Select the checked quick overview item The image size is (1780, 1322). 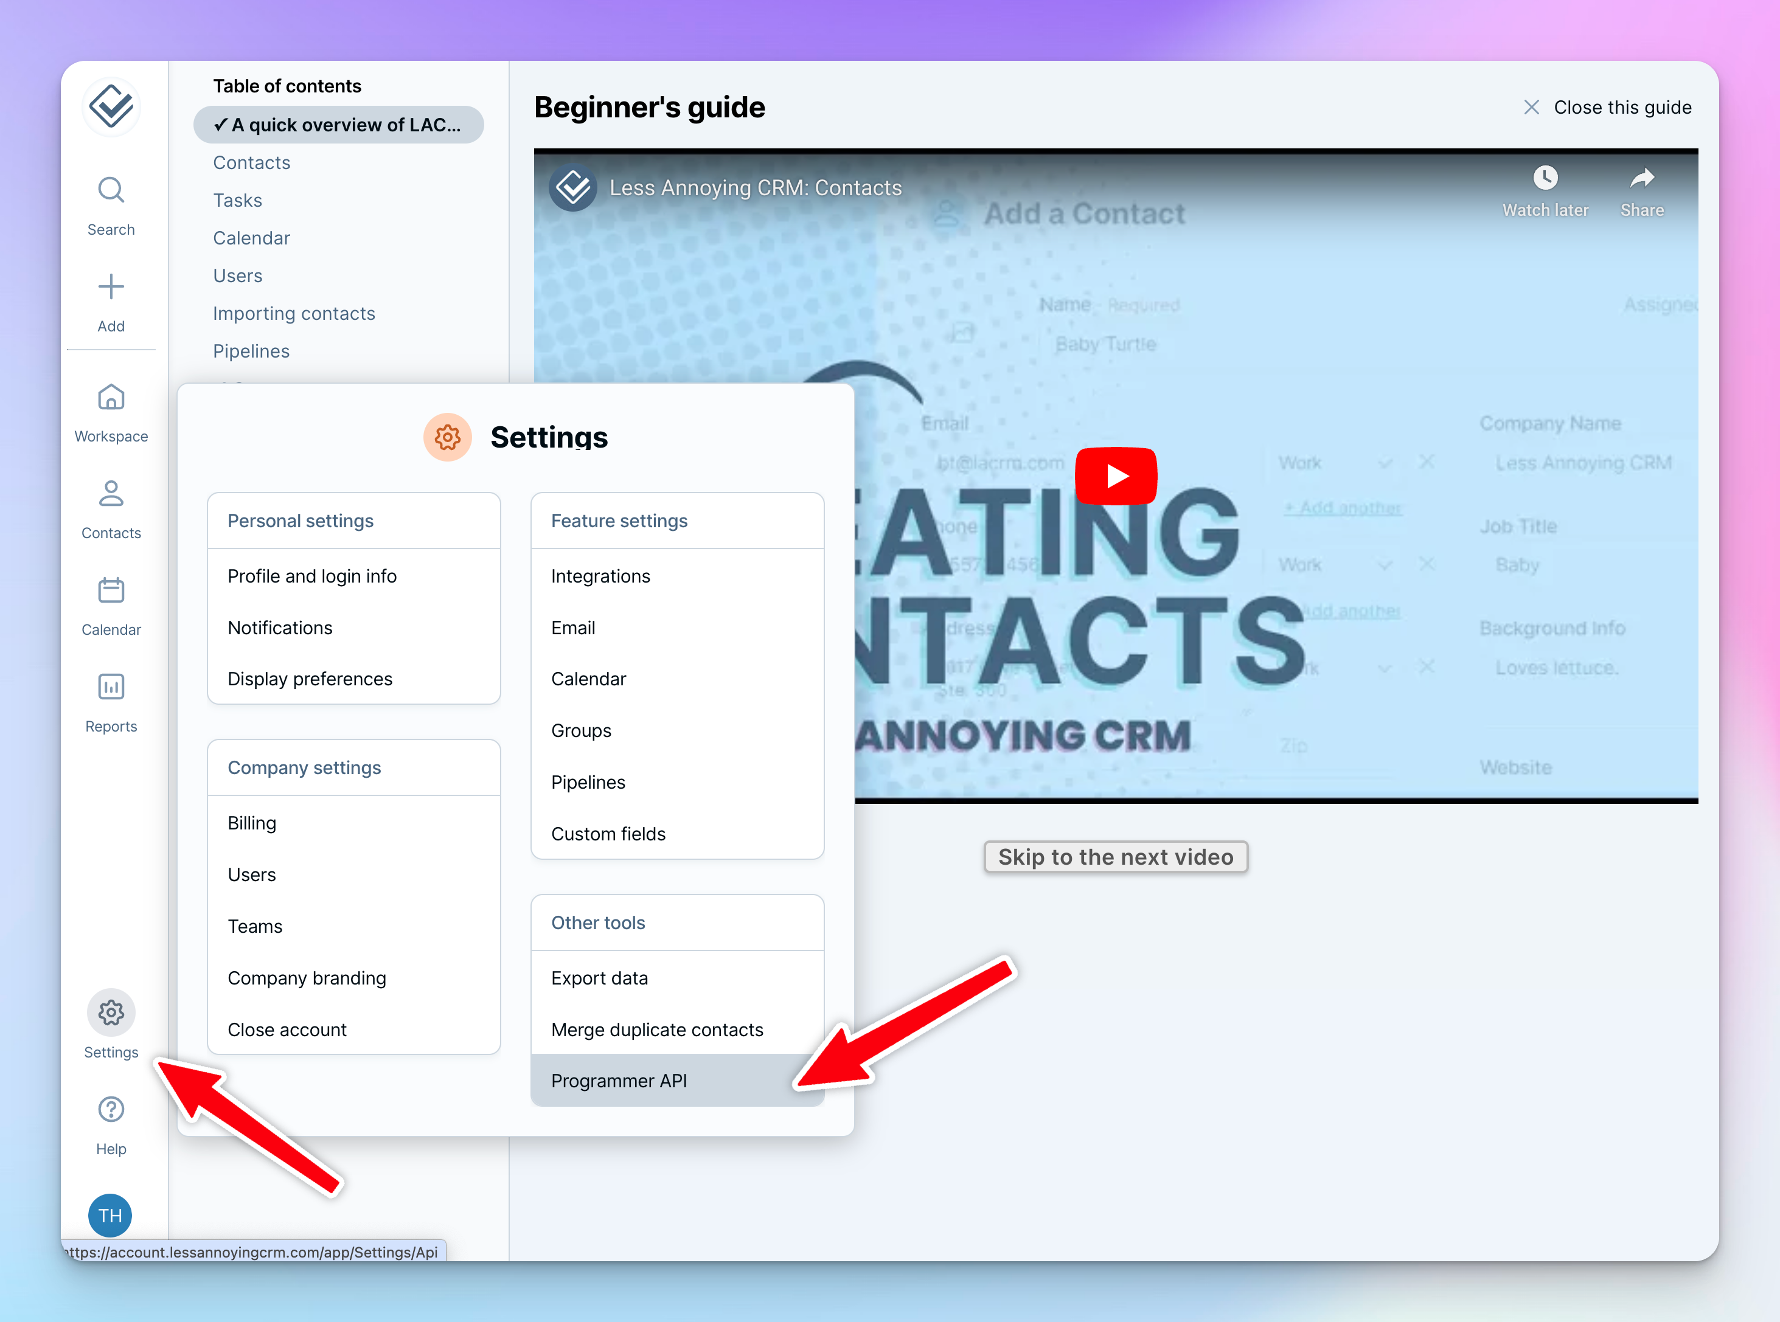coord(339,125)
